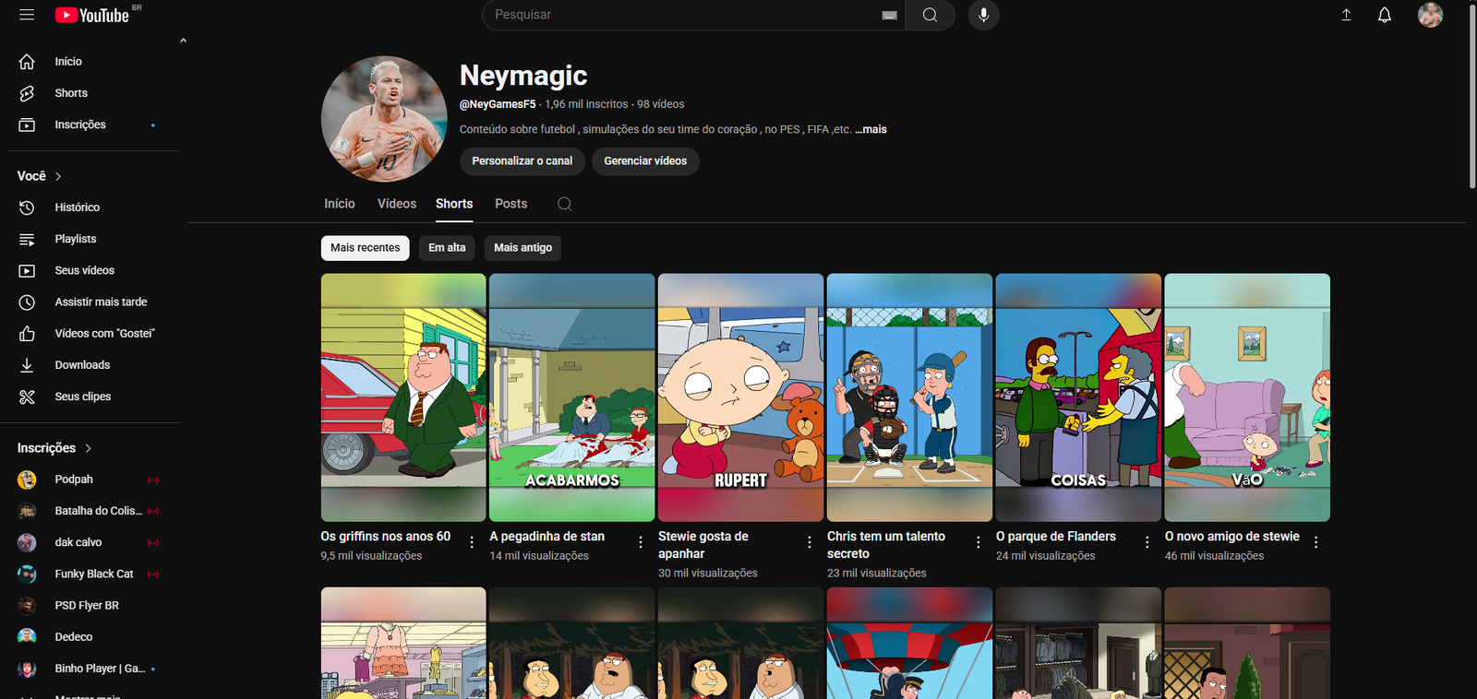Open the Shorts page in sidebar
The width and height of the screenshot is (1477, 699).
(x=71, y=93)
